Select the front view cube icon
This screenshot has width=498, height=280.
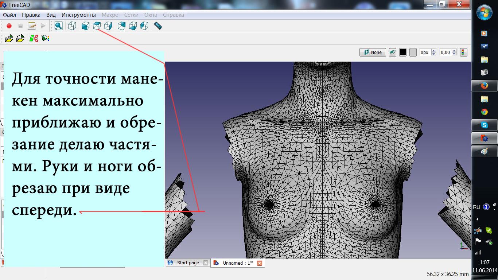pyautogui.click(x=85, y=26)
